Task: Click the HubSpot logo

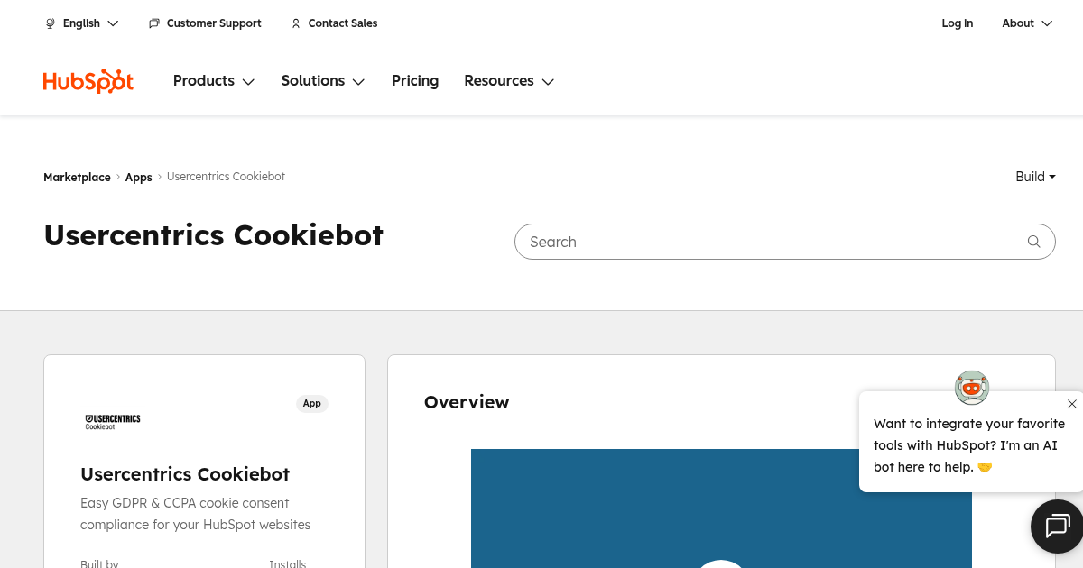Action: pos(88,81)
